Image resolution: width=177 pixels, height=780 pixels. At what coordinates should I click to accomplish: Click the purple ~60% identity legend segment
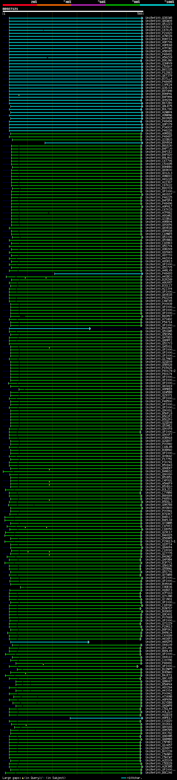point(89,5)
